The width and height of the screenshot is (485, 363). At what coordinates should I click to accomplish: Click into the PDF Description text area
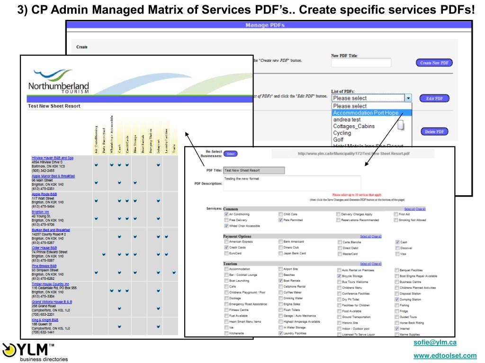tap(292, 183)
